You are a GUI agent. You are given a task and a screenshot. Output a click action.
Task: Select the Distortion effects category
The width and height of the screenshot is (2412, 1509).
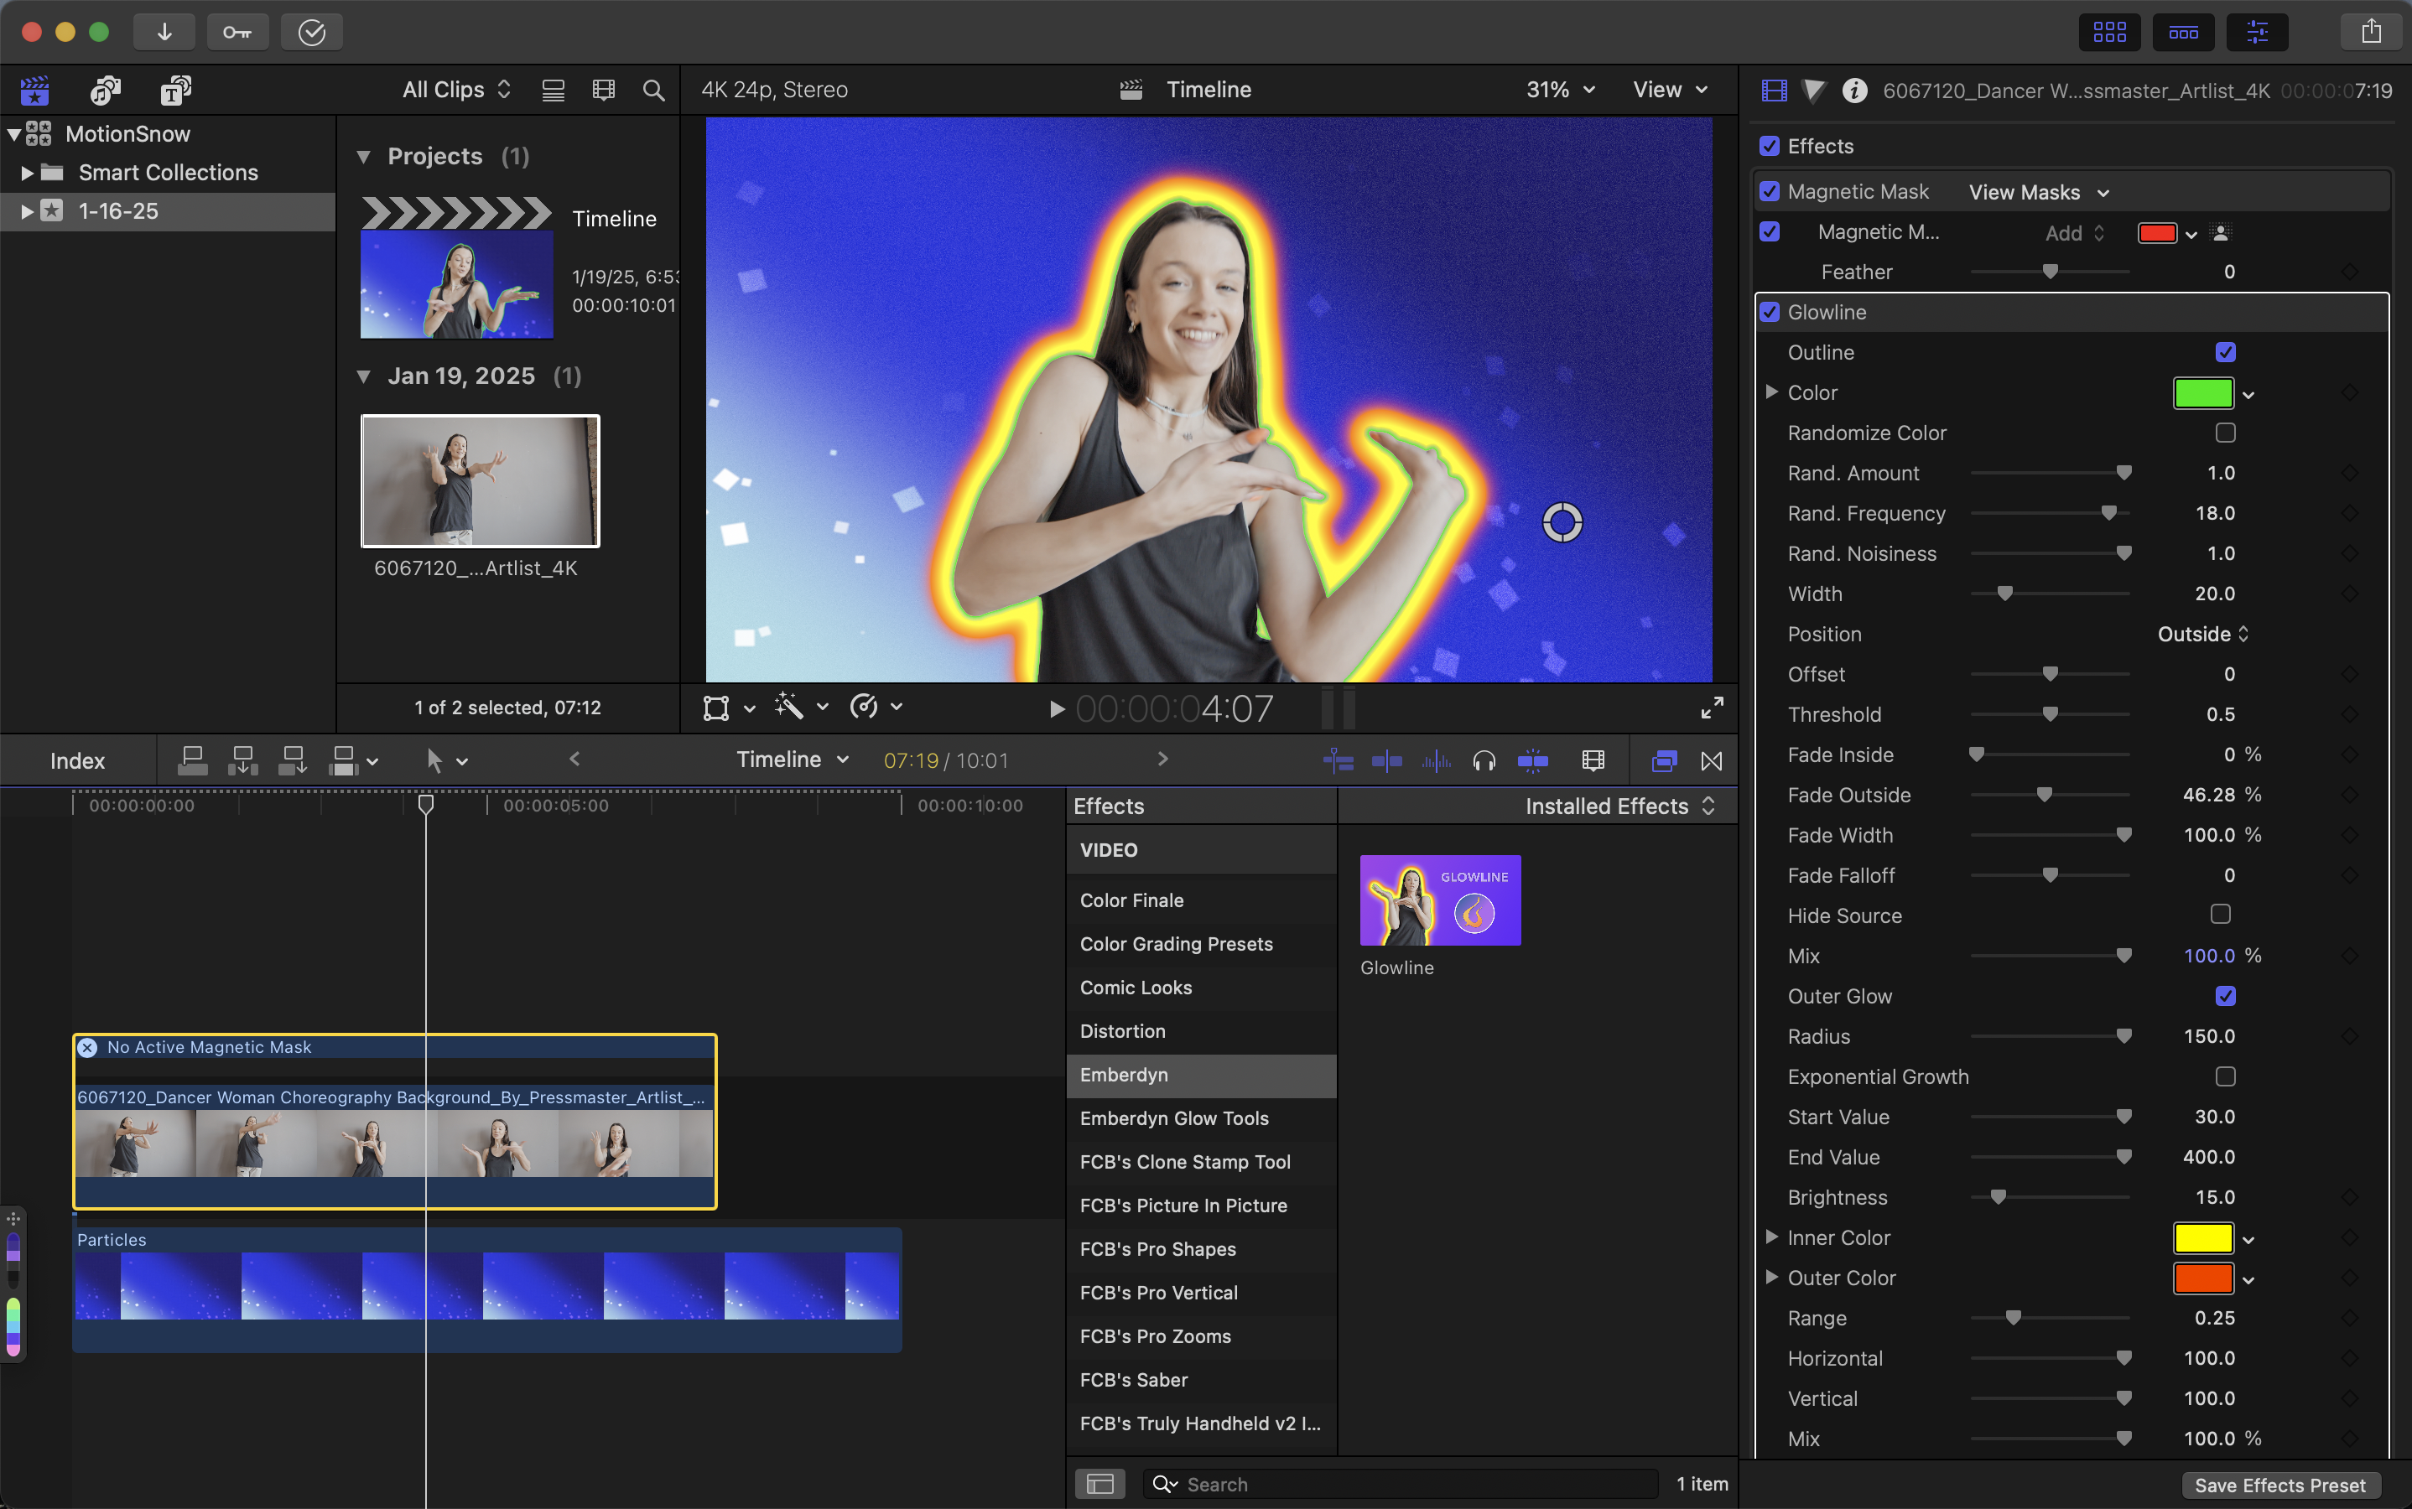click(1122, 1031)
